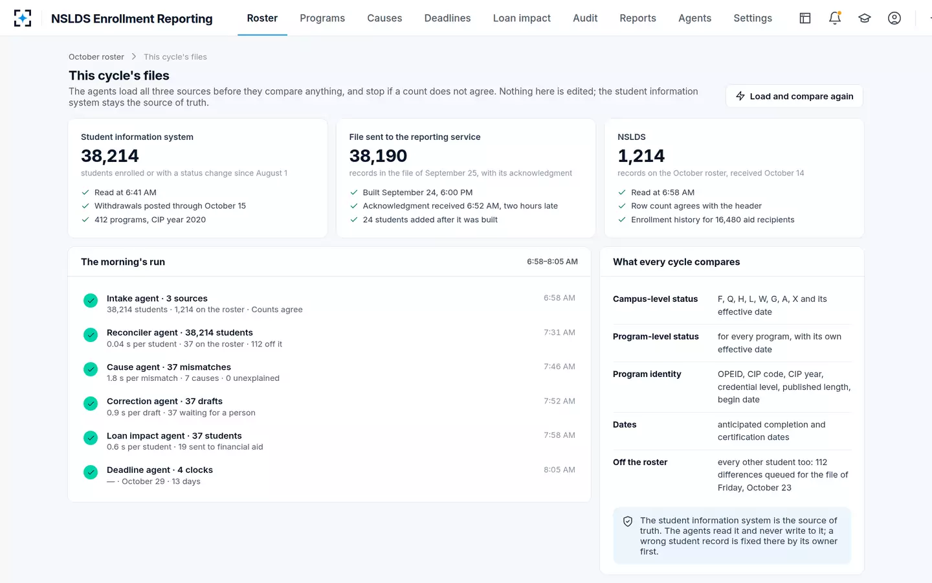Select "Deadline agent · 4 clocks" row

pyautogui.click(x=329, y=475)
